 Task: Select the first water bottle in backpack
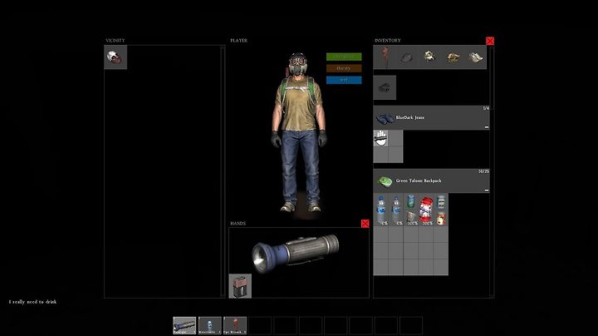click(x=380, y=210)
